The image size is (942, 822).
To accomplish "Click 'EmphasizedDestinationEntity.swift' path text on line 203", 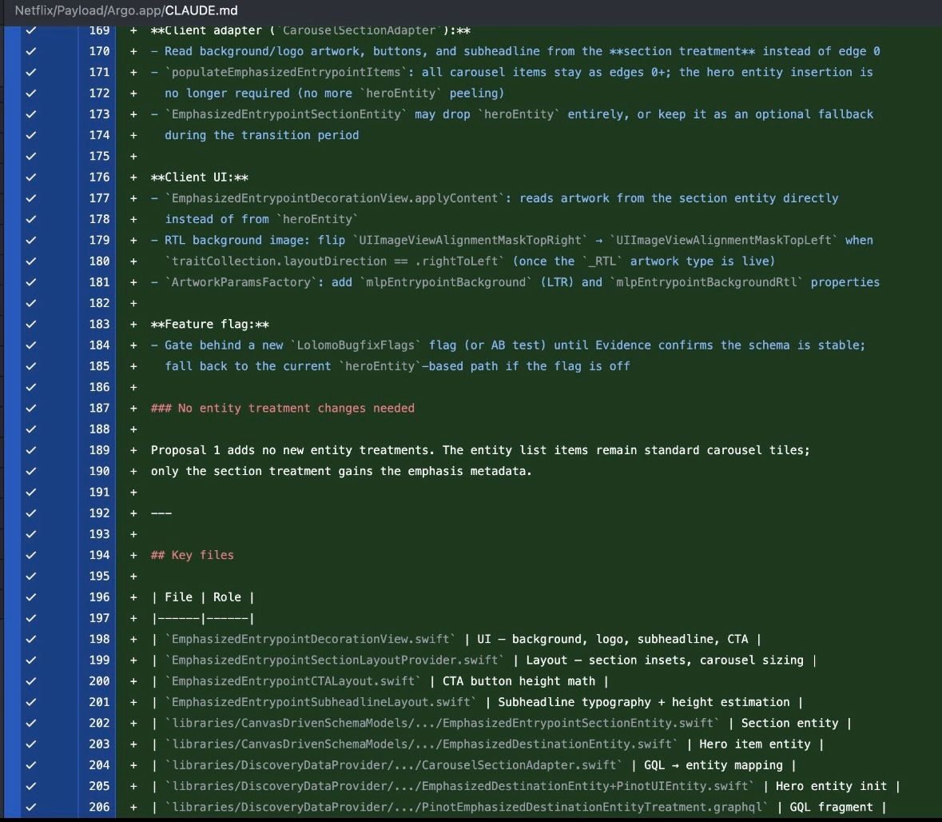I will [557, 744].
